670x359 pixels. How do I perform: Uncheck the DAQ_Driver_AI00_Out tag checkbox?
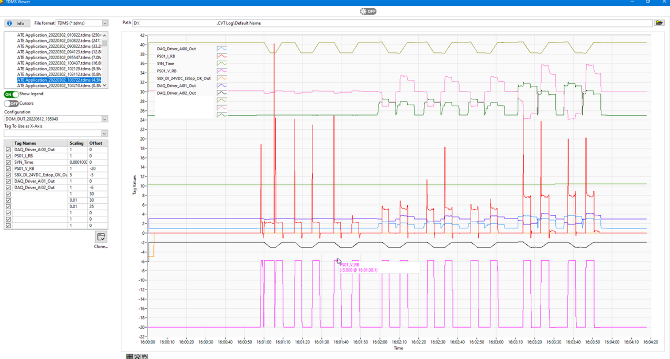[8, 150]
